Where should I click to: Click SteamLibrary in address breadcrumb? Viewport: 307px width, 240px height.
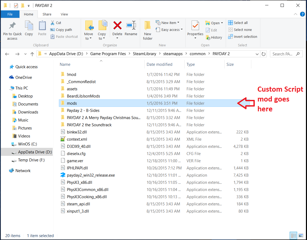click(x=144, y=54)
